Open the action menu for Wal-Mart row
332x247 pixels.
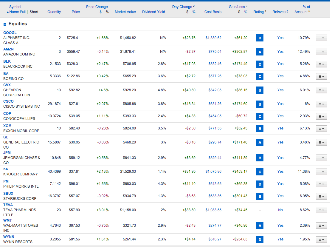pyautogui.click(x=321, y=226)
